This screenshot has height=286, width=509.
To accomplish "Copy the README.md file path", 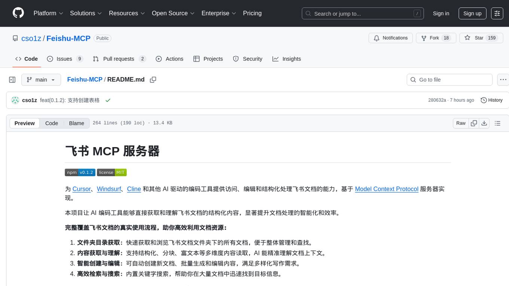I will point(153,80).
